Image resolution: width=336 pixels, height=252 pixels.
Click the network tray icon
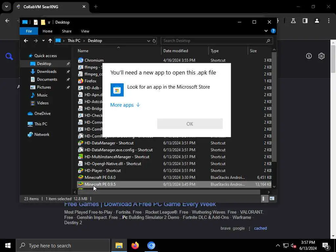click(x=286, y=245)
